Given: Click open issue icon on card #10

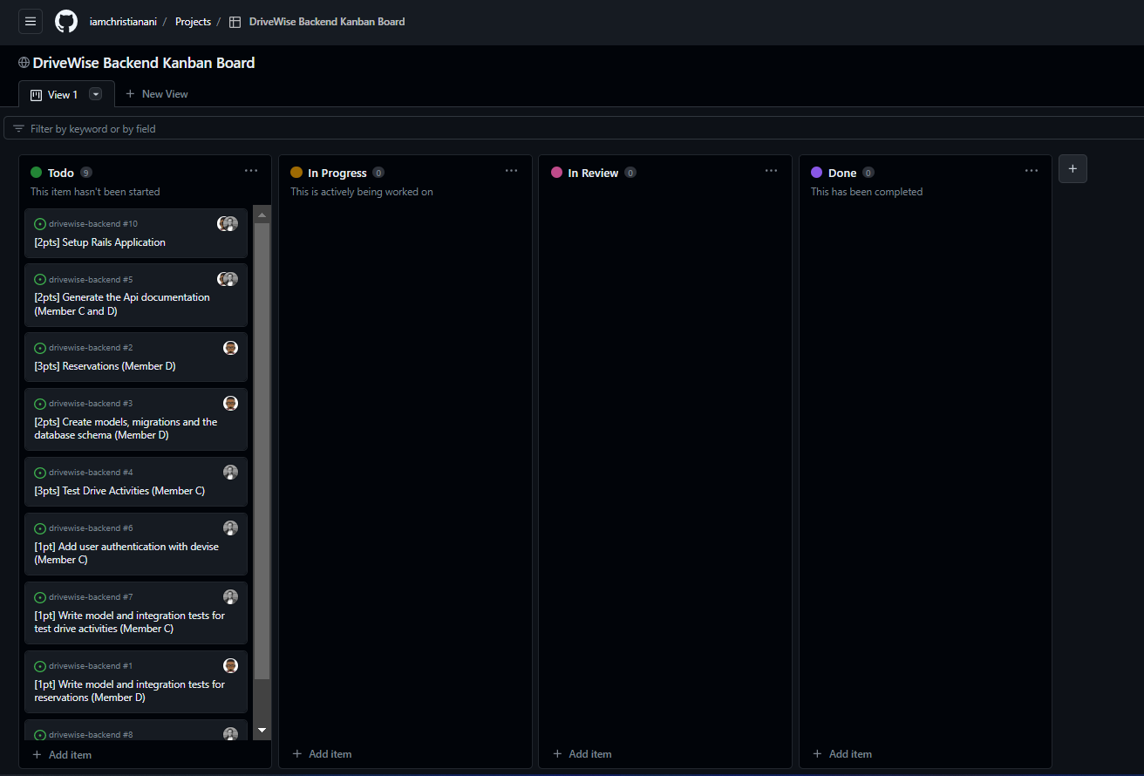Looking at the screenshot, I should 40,224.
